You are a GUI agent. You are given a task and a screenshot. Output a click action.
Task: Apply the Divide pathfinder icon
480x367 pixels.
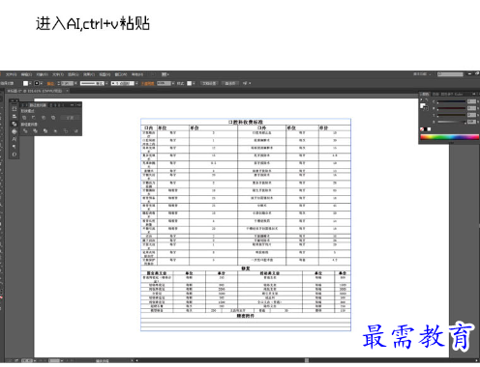pyautogui.click(x=25, y=130)
